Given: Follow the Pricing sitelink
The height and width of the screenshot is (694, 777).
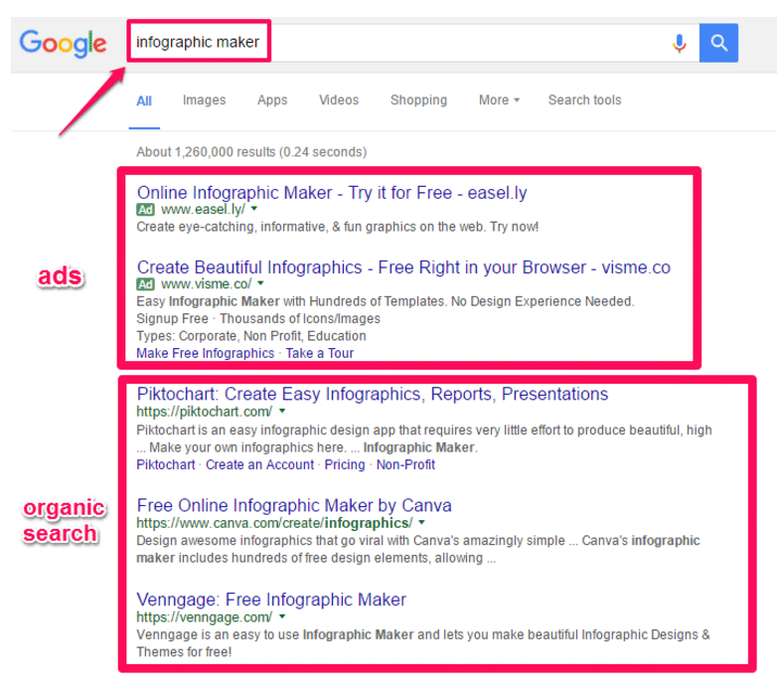Looking at the screenshot, I should (345, 465).
